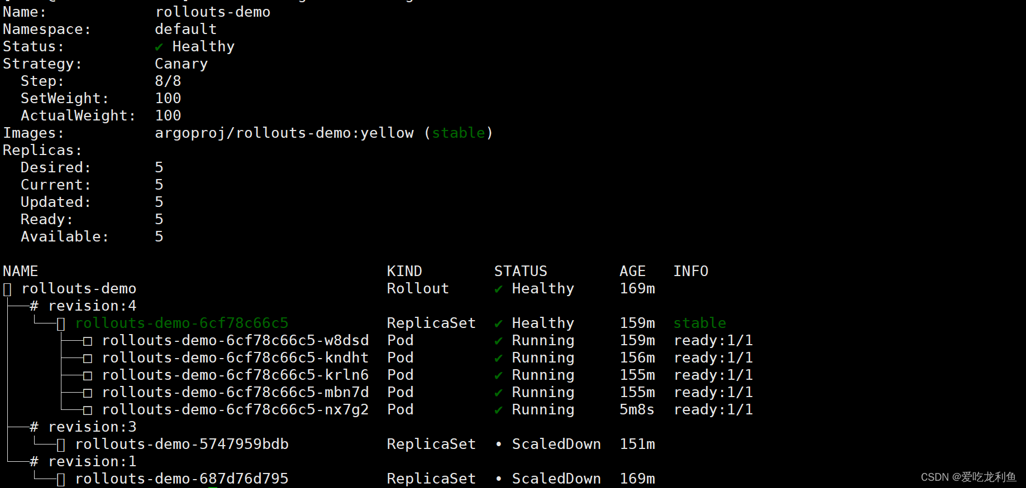Click the NAME column header
1026x488 pixels.
pos(21,271)
